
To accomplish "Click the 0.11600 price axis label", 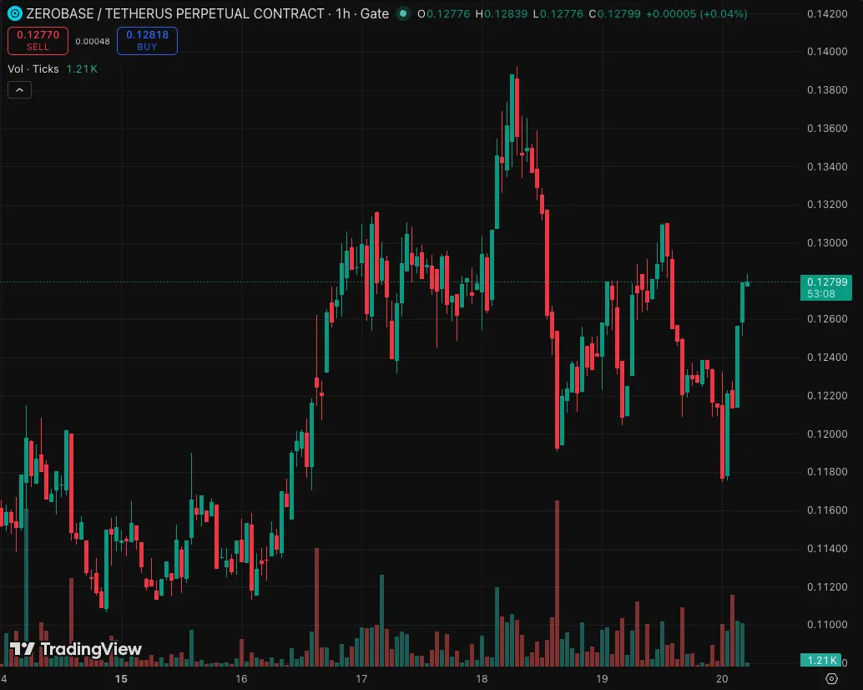I will [827, 510].
